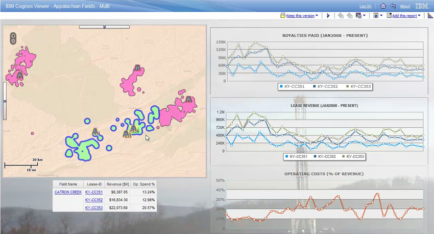Screen dimensions: 434x234
Task: Open the CATRON CREEK field link
Action: [x=68, y=192]
